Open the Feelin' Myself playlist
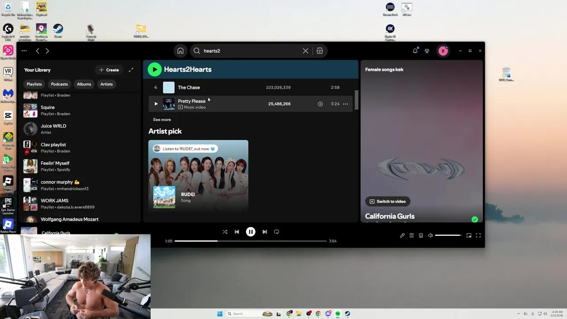 (x=80, y=166)
